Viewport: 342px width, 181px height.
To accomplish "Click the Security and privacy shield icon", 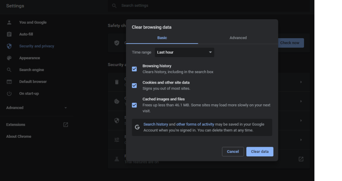I will pyautogui.click(x=9, y=46).
